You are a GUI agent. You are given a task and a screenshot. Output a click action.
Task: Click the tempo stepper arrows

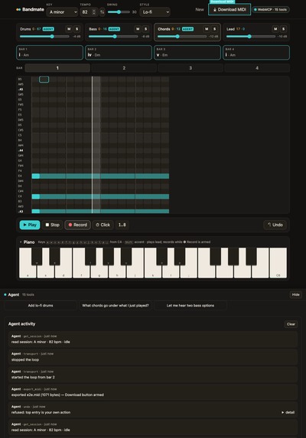pos(94,12)
